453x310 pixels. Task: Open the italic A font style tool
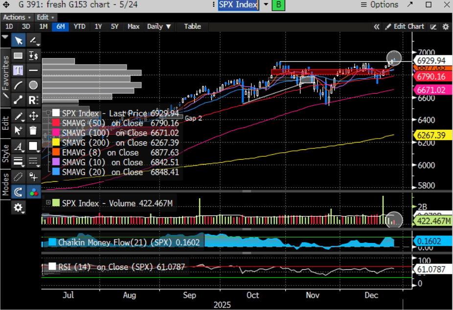pos(19,146)
